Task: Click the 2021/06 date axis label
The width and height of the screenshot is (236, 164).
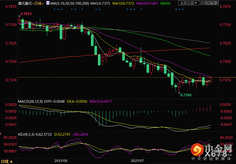Action: pos(61,161)
